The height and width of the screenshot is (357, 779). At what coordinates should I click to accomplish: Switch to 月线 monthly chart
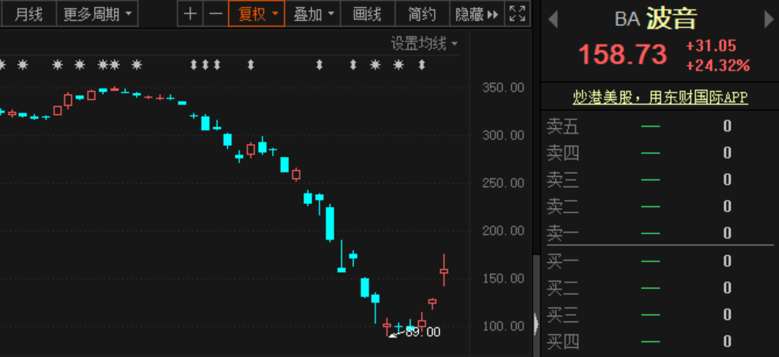click(28, 14)
